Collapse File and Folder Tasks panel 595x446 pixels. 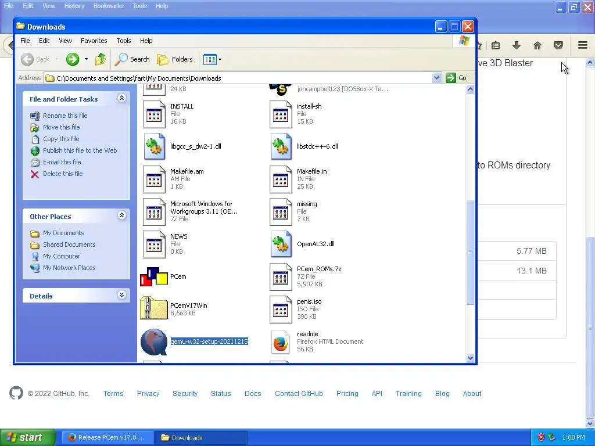121,98
